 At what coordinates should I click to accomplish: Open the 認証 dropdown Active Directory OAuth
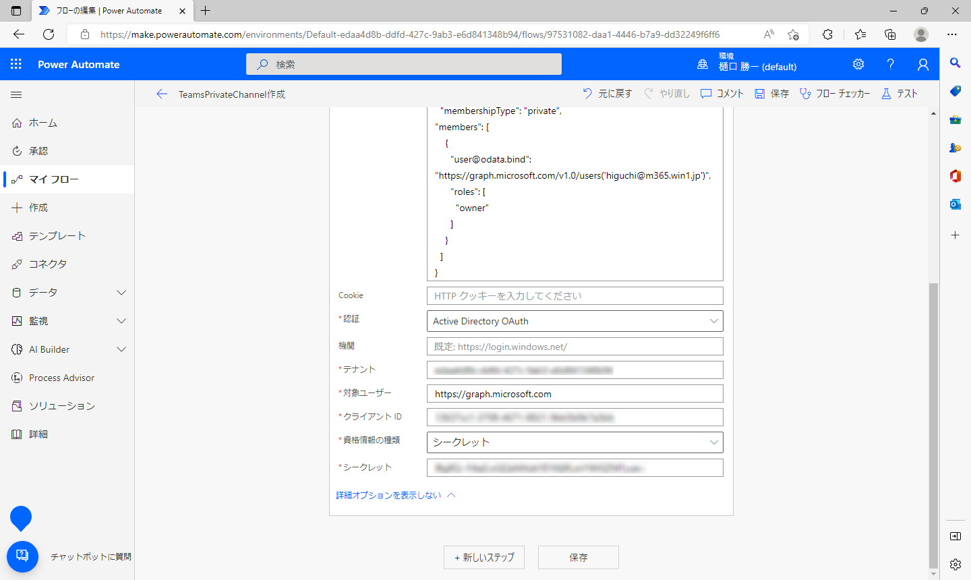[575, 321]
